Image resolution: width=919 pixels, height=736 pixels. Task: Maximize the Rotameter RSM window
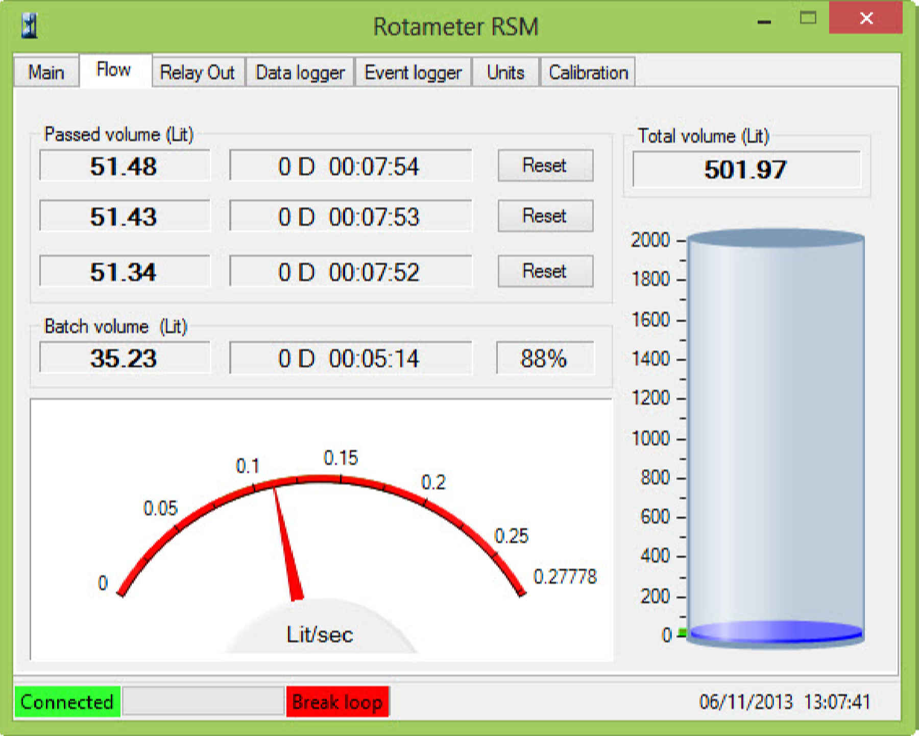tap(808, 19)
